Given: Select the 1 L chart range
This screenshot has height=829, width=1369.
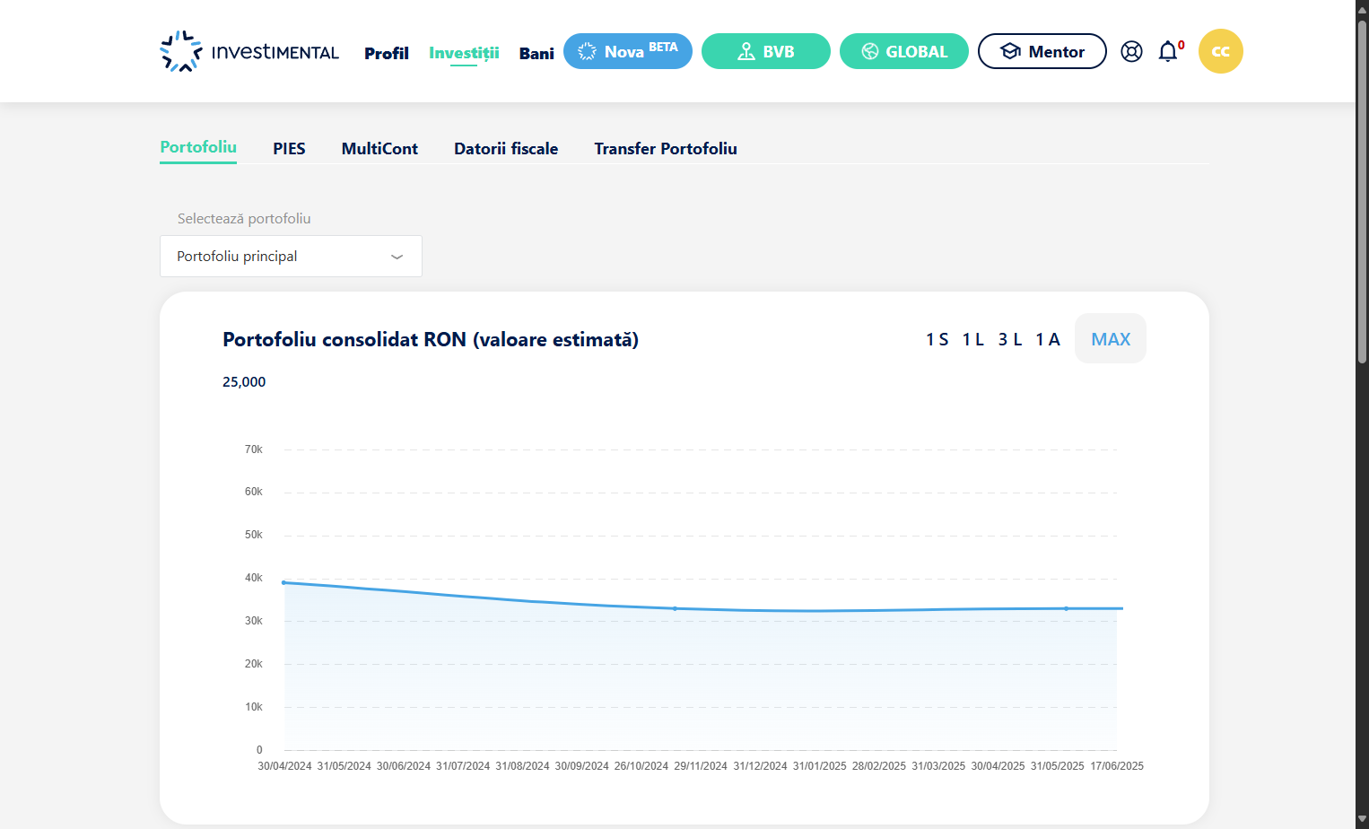Looking at the screenshot, I should [x=973, y=339].
